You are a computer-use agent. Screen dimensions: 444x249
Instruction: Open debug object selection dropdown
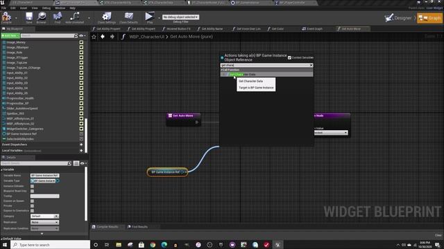point(180,17)
